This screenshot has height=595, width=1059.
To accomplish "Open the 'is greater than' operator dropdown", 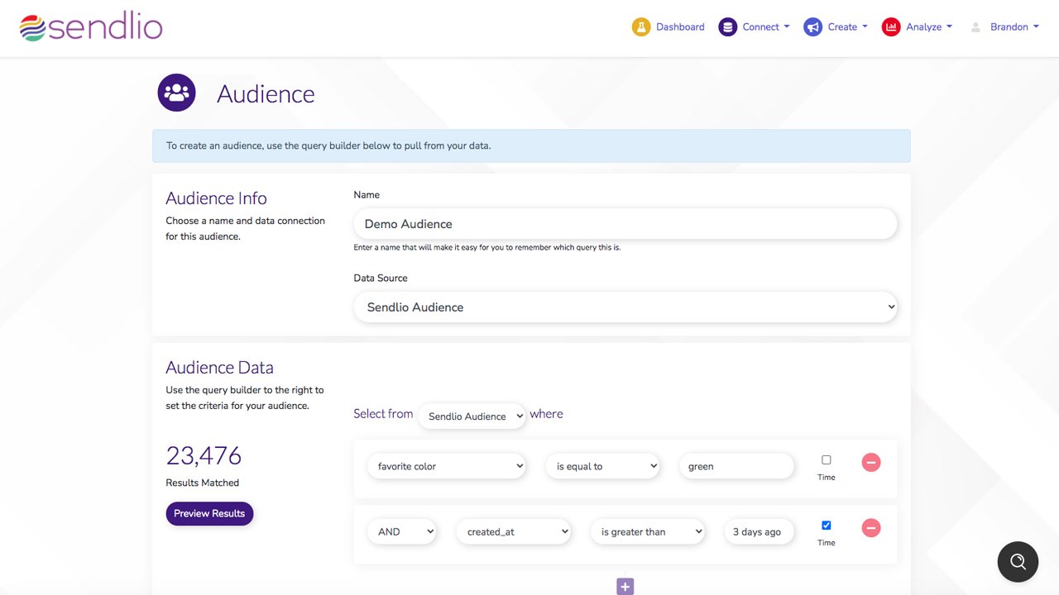I will (647, 531).
